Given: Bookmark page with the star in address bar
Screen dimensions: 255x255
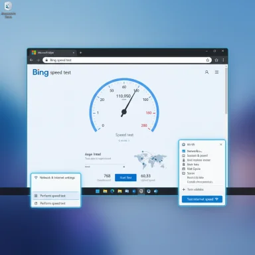Looking at the screenshot, I should [x=208, y=60].
